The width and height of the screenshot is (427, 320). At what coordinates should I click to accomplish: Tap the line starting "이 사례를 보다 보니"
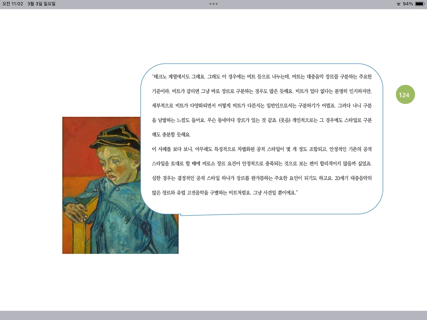tap(262, 149)
